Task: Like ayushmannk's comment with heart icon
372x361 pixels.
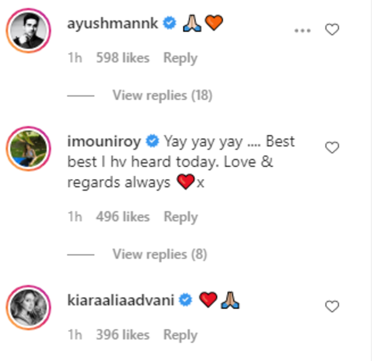Action: tap(332, 30)
